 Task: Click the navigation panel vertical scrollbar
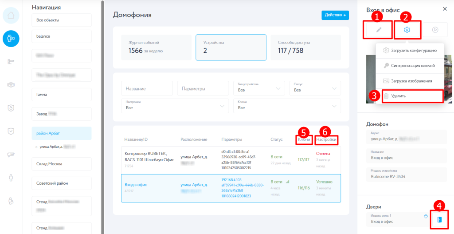(102, 117)
